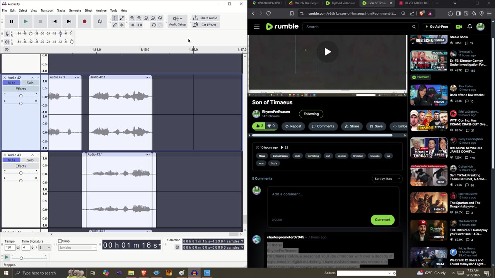The image size is (495, 278).
Task: Solo the Audio 42 track
Action: [30, 83]
